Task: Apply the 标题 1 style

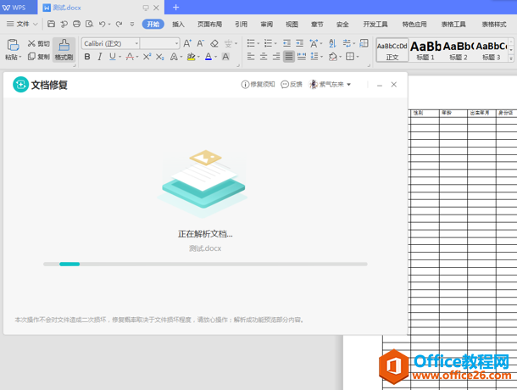Action: point(425,50)
